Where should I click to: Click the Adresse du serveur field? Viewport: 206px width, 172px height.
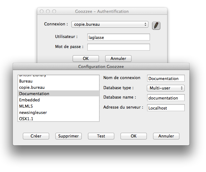click(166, 108)
